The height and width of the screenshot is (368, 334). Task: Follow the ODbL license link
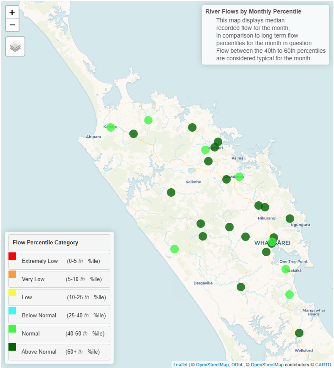(237, 365)
